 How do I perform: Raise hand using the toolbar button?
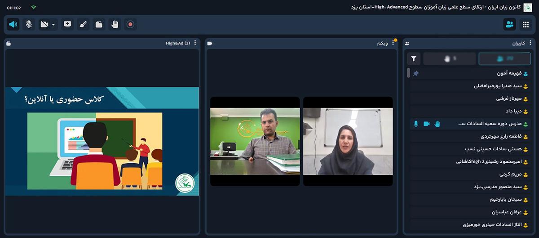(115, 24)
